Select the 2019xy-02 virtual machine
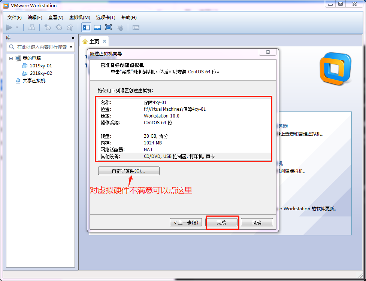366x281 pixels. point(41,73)
